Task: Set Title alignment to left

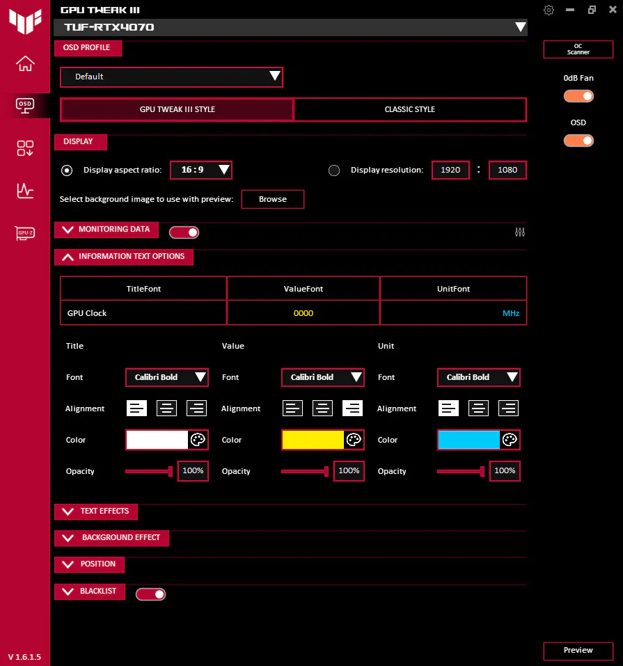Action: coord(137,409)
